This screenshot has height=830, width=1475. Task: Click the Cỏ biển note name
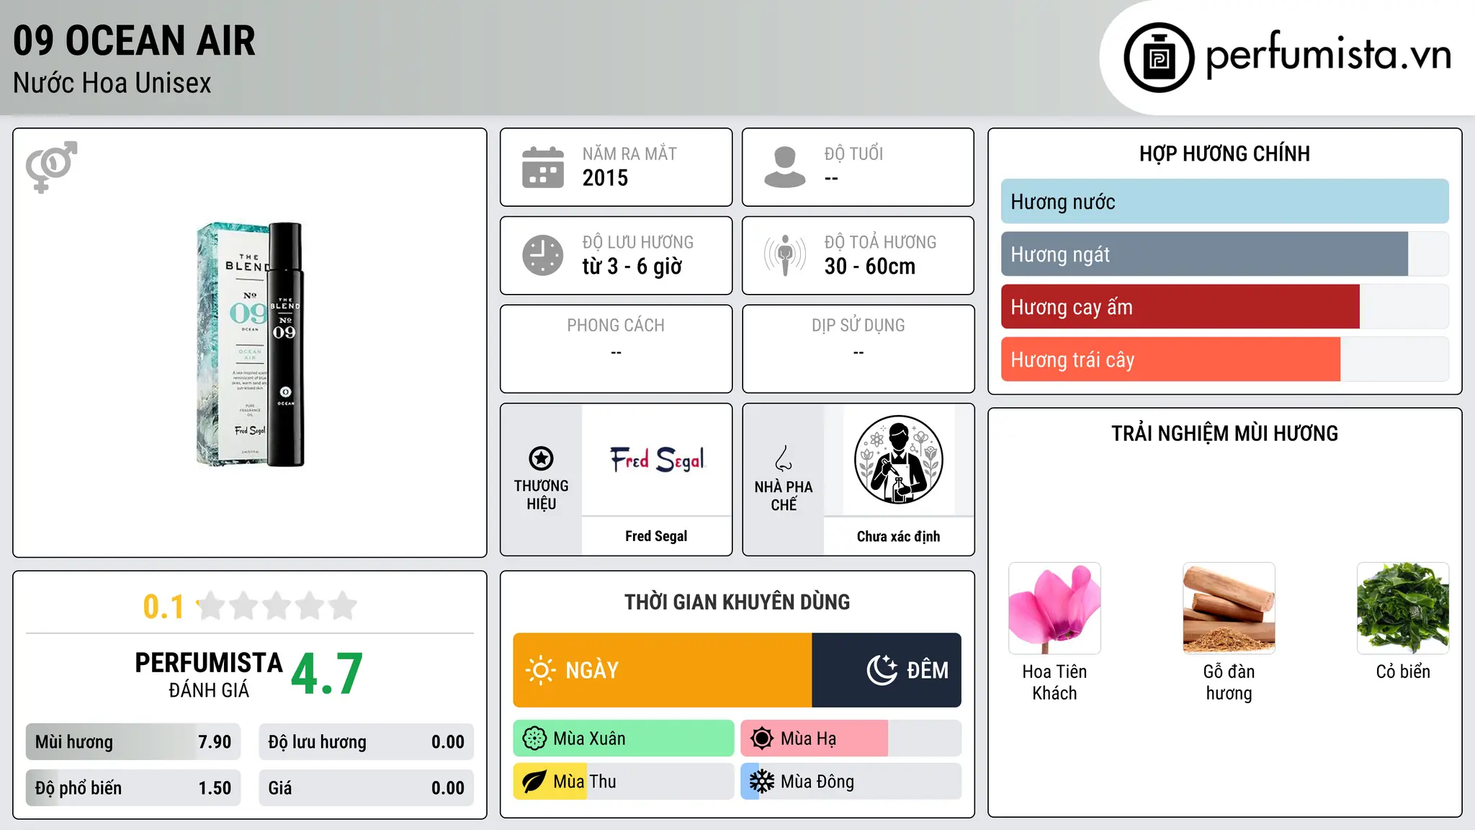coord(1403,671)
